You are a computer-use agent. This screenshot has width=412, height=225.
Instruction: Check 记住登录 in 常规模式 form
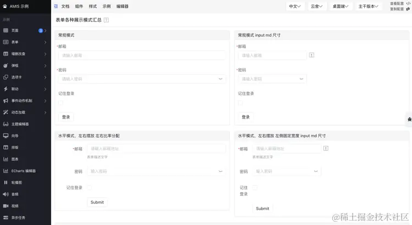tap(60, 103)
